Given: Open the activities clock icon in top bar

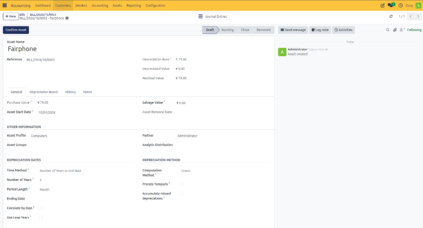Looking at the screenshot, I should tap(401, 5).
